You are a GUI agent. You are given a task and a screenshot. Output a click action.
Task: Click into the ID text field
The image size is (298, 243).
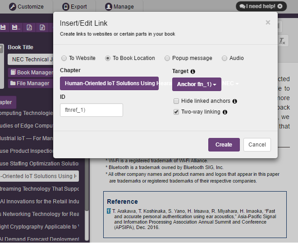(91, 110)
